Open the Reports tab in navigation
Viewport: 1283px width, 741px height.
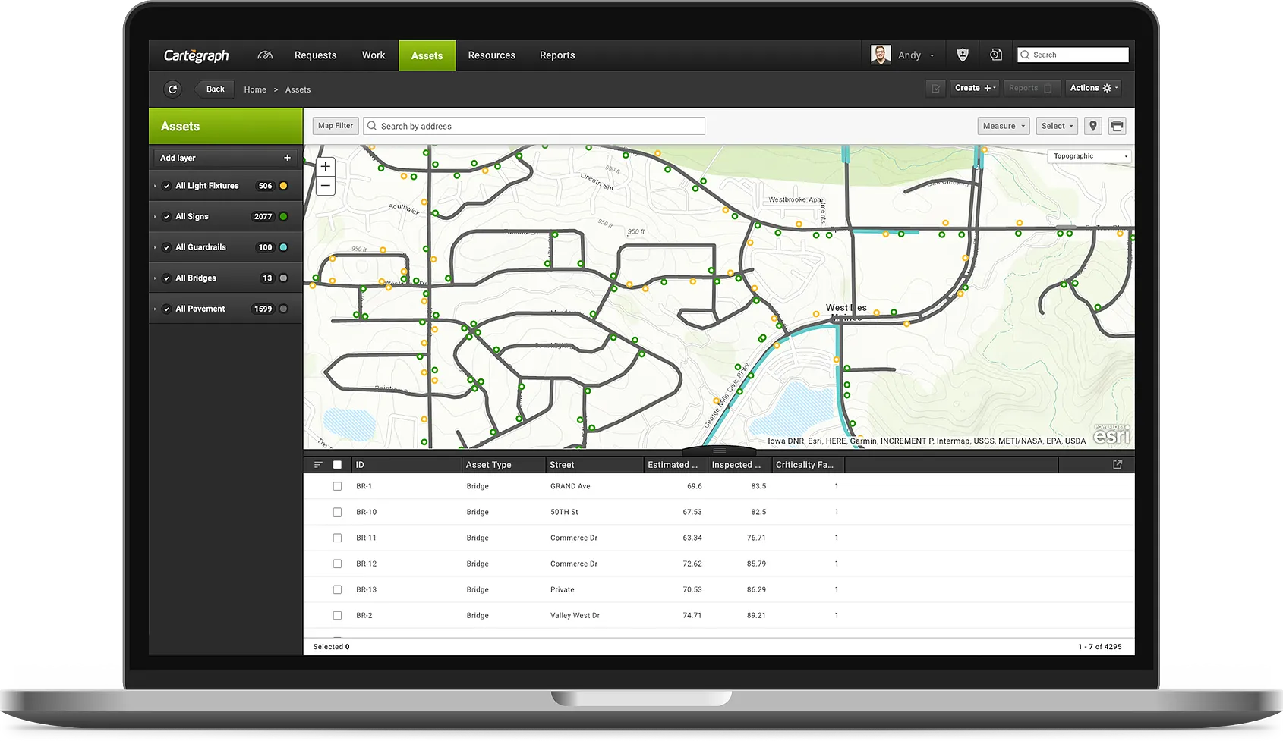click(557, 55)
